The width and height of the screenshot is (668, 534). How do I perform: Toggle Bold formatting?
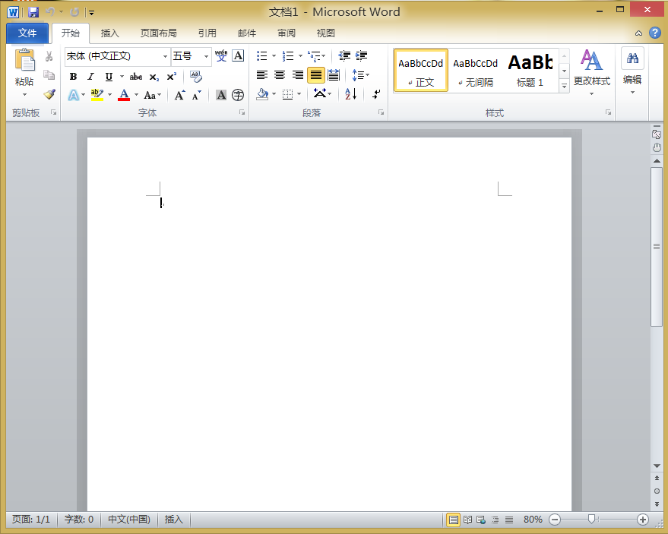[x=73, y=77]
